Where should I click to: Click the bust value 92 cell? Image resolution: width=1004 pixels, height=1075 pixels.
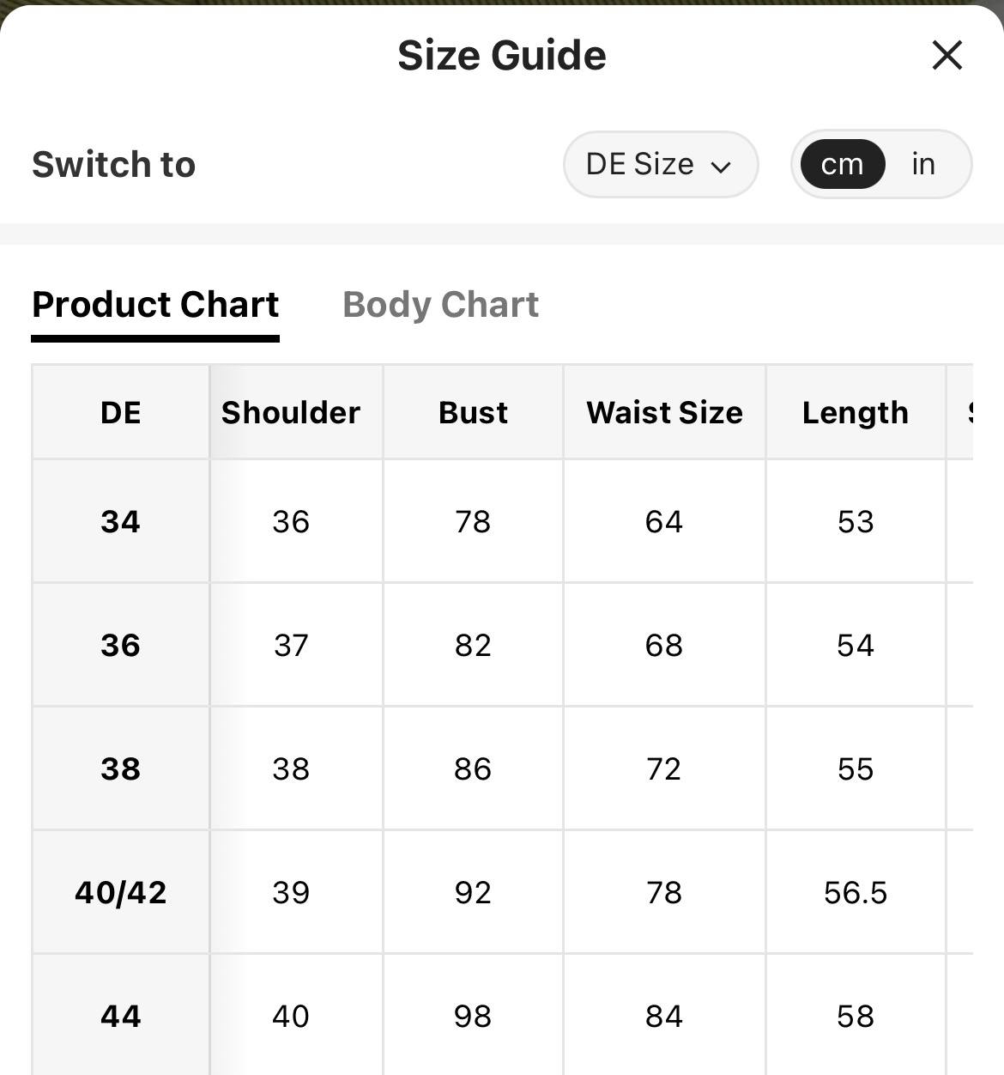(x=473, y=892)
